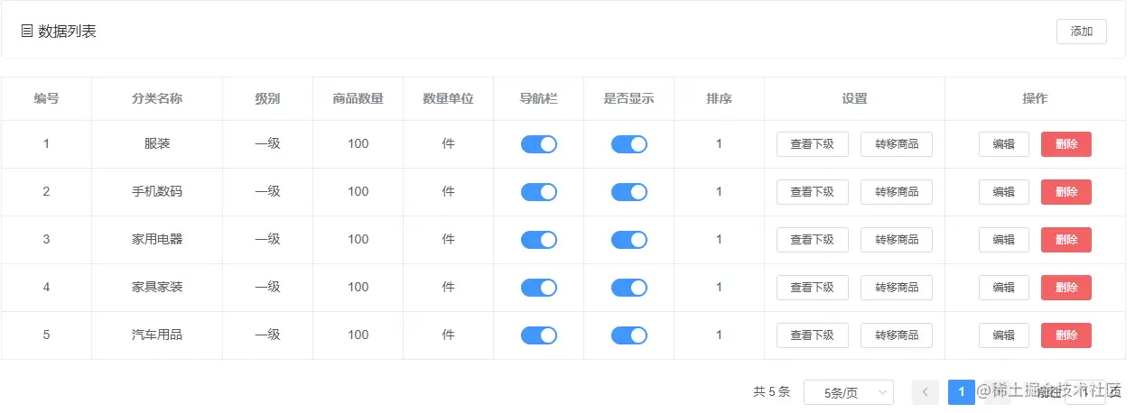Click 查看下级 for 服装
The image size is (1135, 413).
[x=813, y=144]
